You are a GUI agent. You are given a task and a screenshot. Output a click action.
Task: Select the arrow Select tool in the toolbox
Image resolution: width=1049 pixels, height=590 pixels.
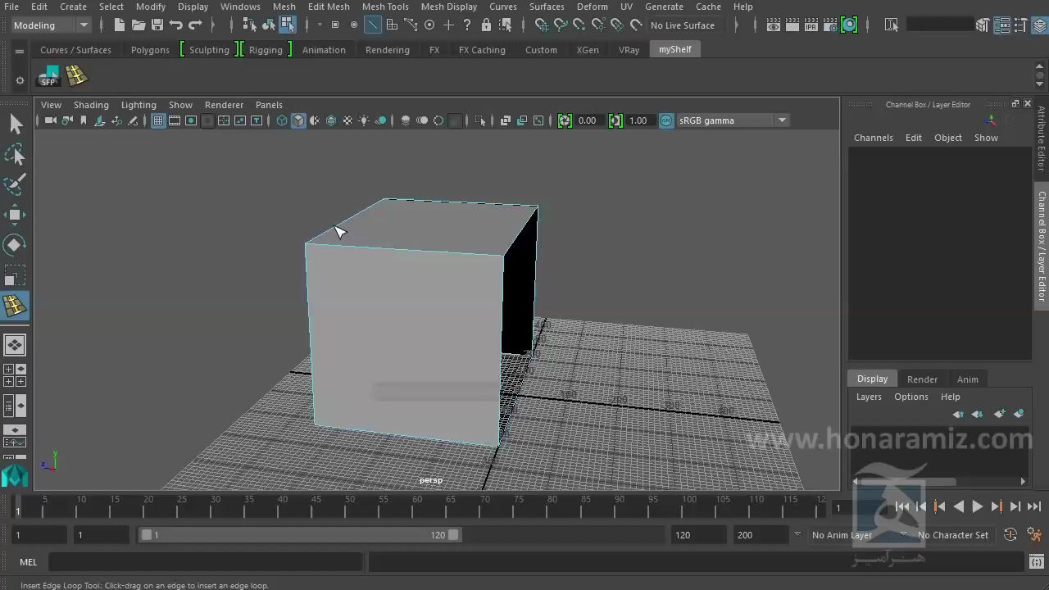tap(15, 125)
